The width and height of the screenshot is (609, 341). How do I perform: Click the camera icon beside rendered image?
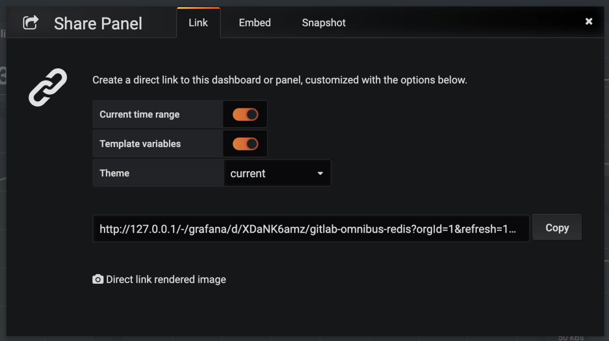coord(98,279)
